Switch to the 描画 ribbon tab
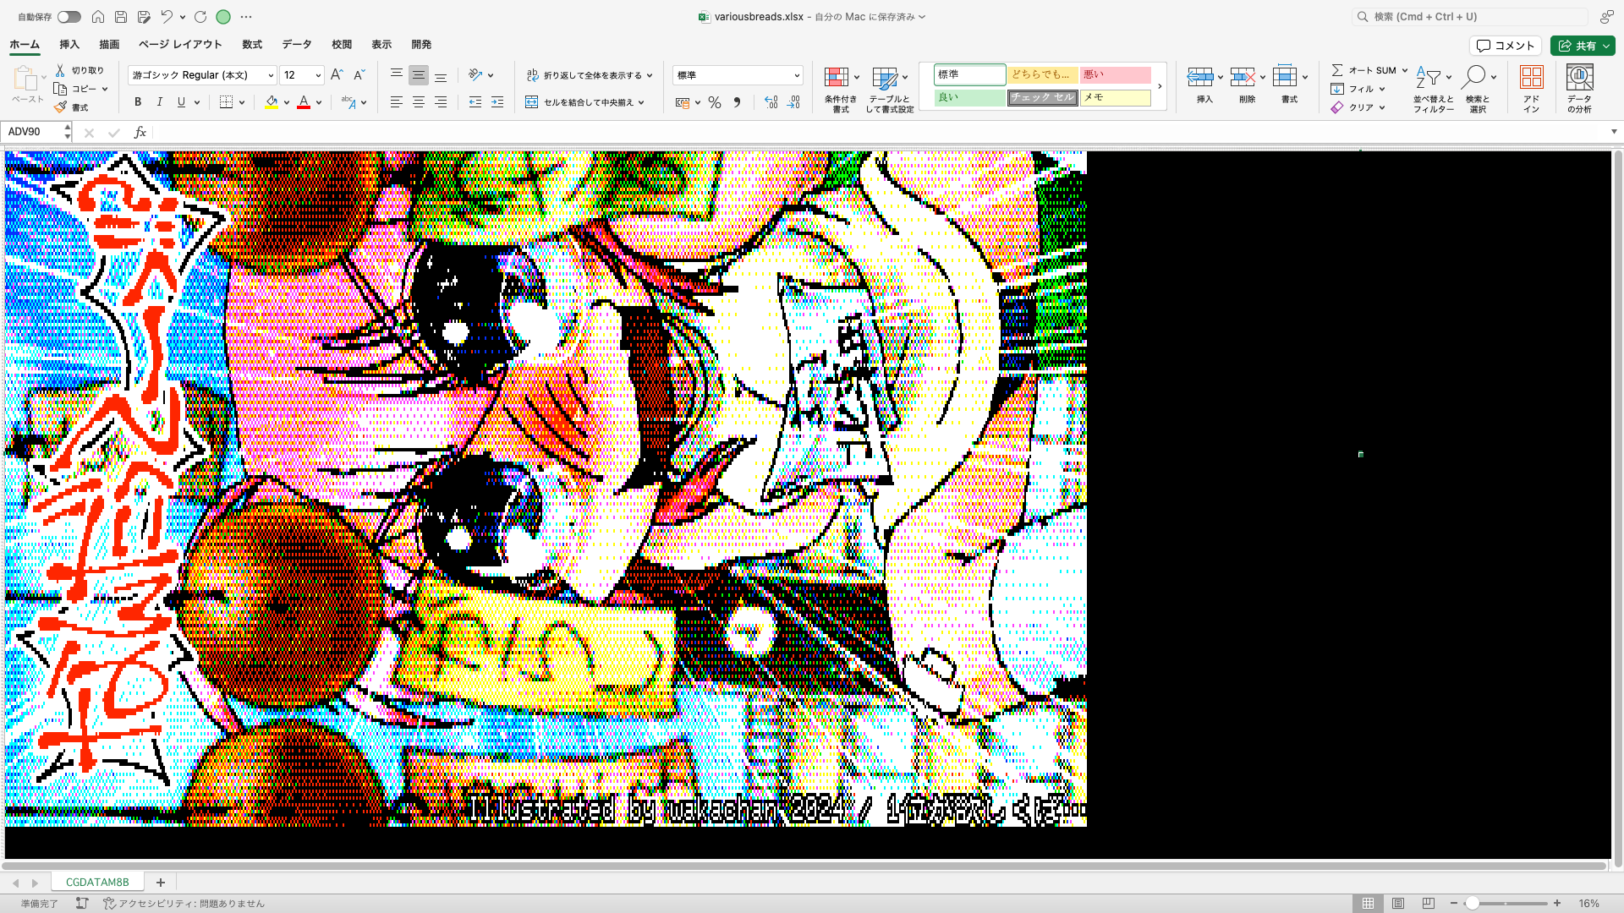Viewport: 1624px width, 913px height. [109, 45]
